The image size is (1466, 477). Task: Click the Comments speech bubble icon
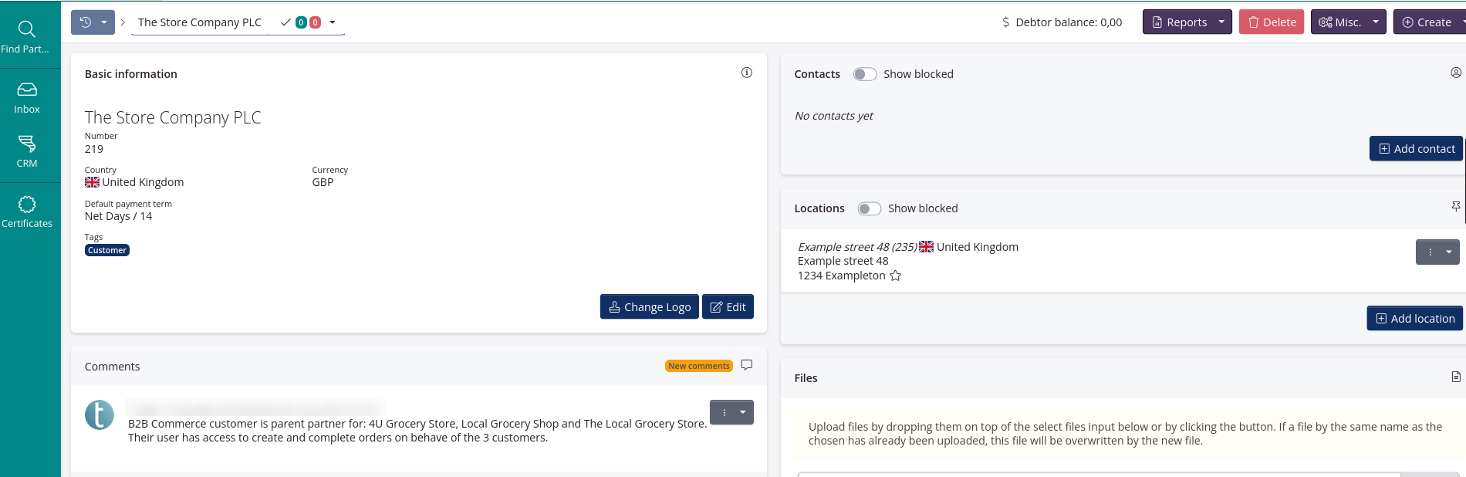point(746,365)
